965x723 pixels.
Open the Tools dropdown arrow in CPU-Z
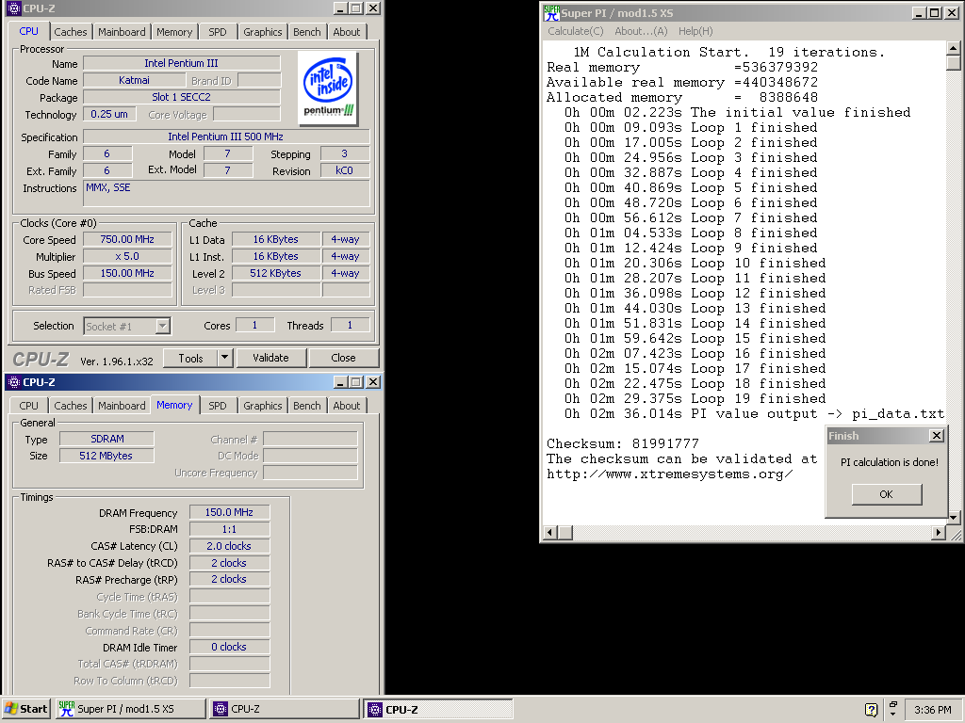(224, 357)
